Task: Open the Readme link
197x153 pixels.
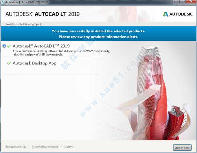Action: pos(69,147)
